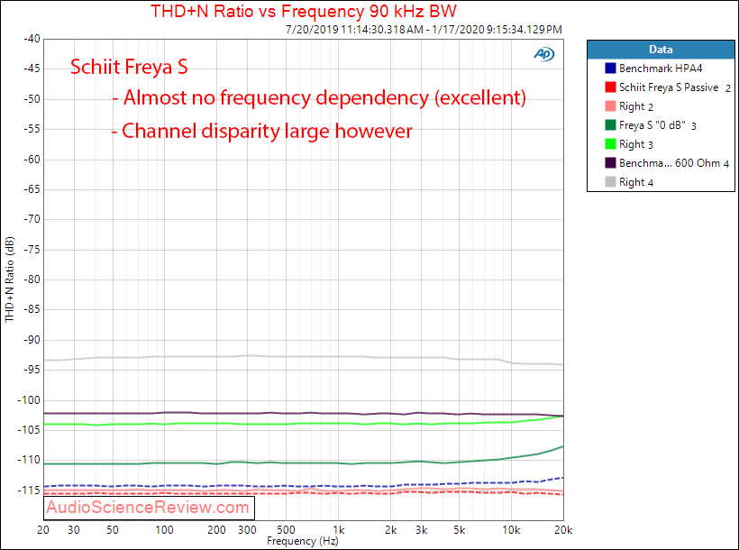Image resolution: width=739 pixels, height=550 pixels.
Task: Click the -100 tick on Y axis
Action: click(29, 400)
